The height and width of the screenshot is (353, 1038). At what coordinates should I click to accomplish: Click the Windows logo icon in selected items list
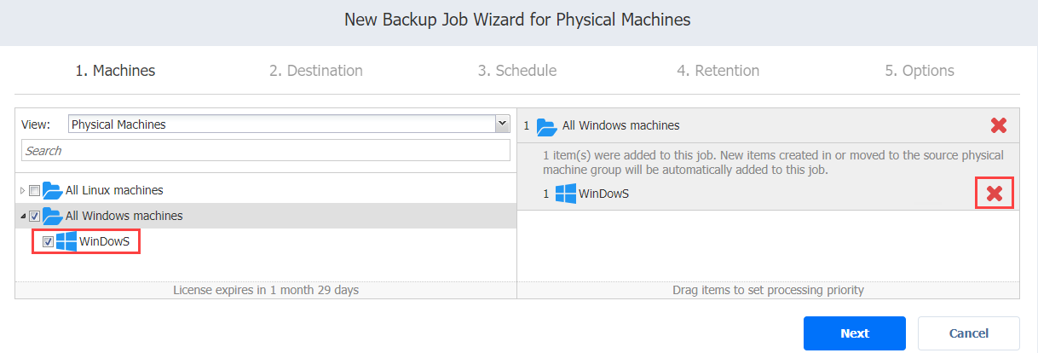(x=565, y=194)
